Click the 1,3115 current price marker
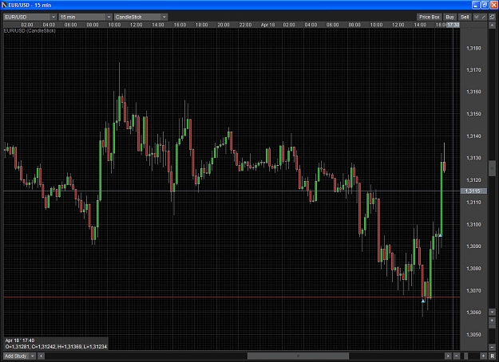Viewport: 499px width, 362px height. click(x=473, y=191)
